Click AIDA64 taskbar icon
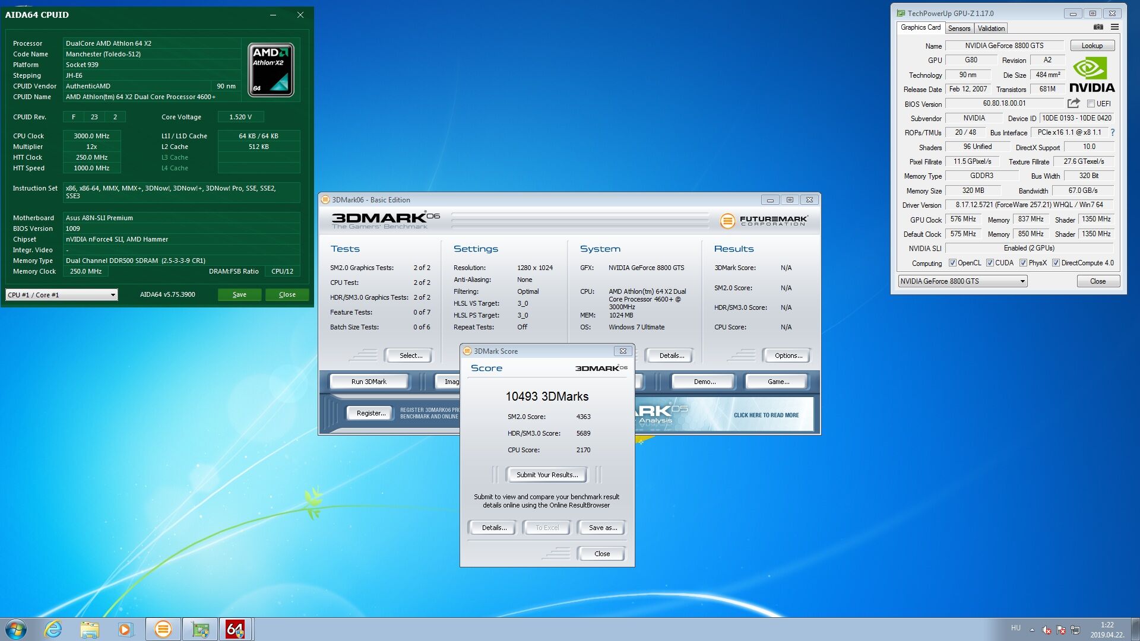The image size is (1140, 641). click(235, 629)
